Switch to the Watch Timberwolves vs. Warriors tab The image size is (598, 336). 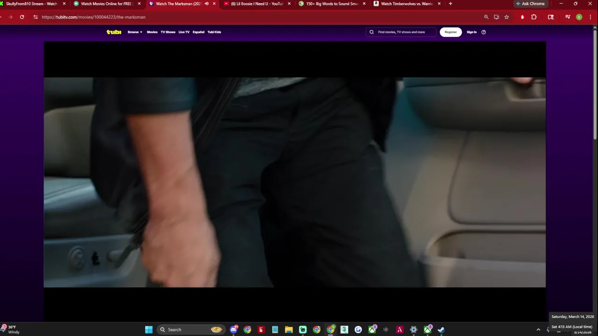tap(406, 4)
